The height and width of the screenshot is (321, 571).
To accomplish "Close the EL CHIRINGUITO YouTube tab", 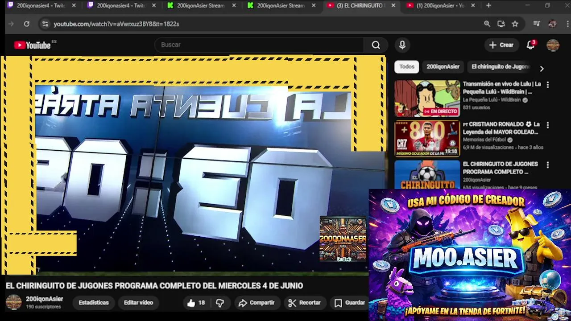I will (393, 6).
